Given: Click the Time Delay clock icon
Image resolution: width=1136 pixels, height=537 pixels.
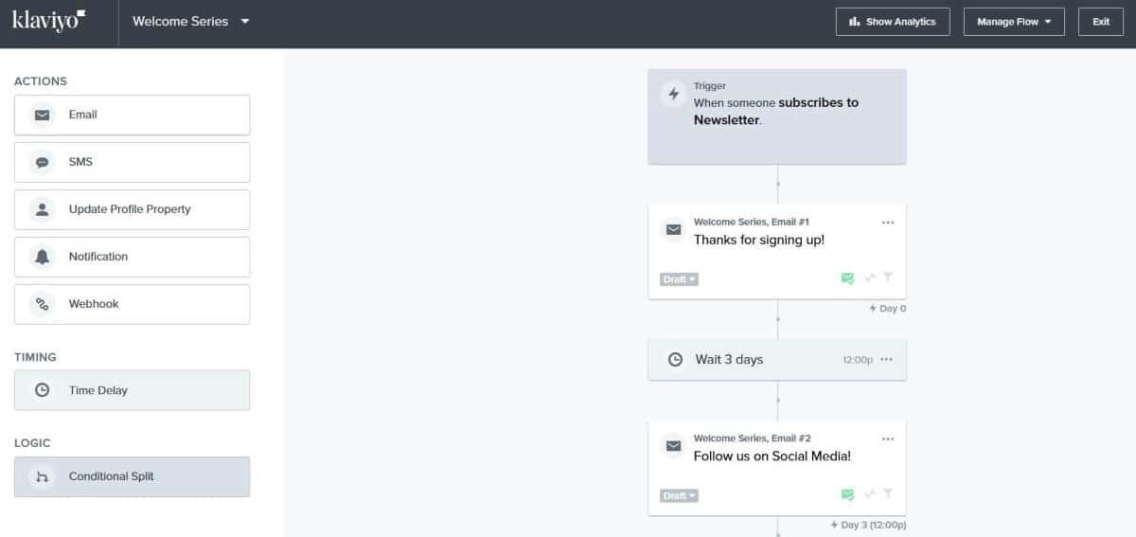Looking at the screenshot, I should point(42,390).
